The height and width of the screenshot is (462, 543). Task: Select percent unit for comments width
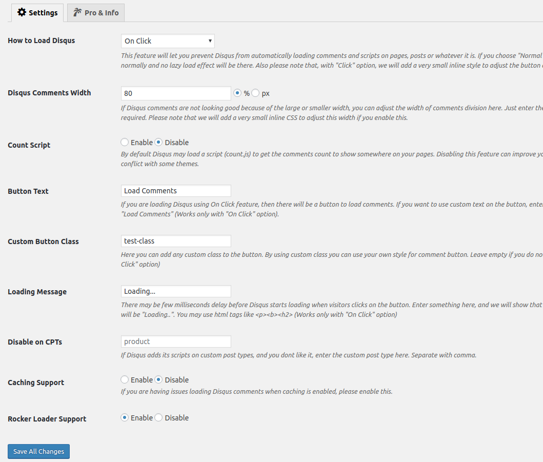pos(237,93)
